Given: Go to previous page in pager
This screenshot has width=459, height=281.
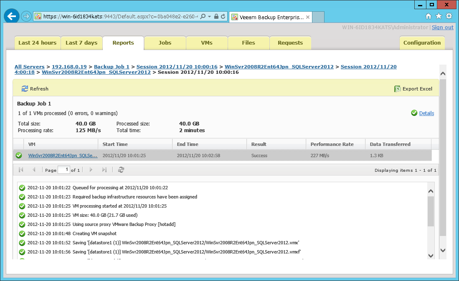Looking at the screenshot, I should (34, 170).
